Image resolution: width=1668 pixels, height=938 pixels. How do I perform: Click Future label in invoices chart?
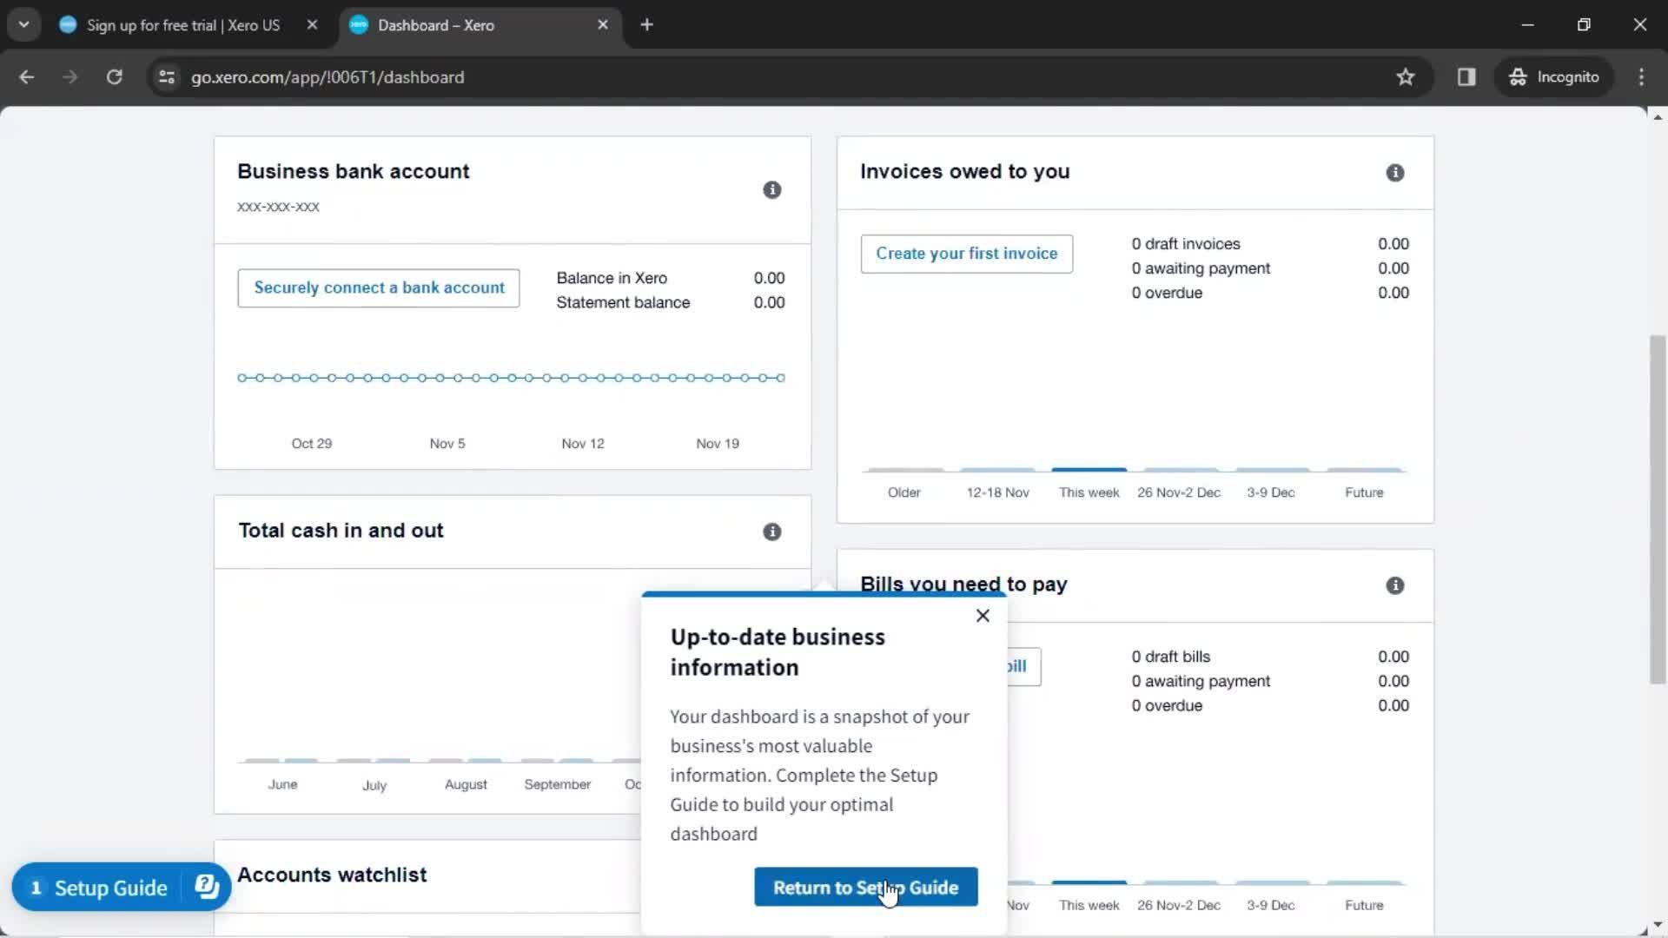(1364, 492)
